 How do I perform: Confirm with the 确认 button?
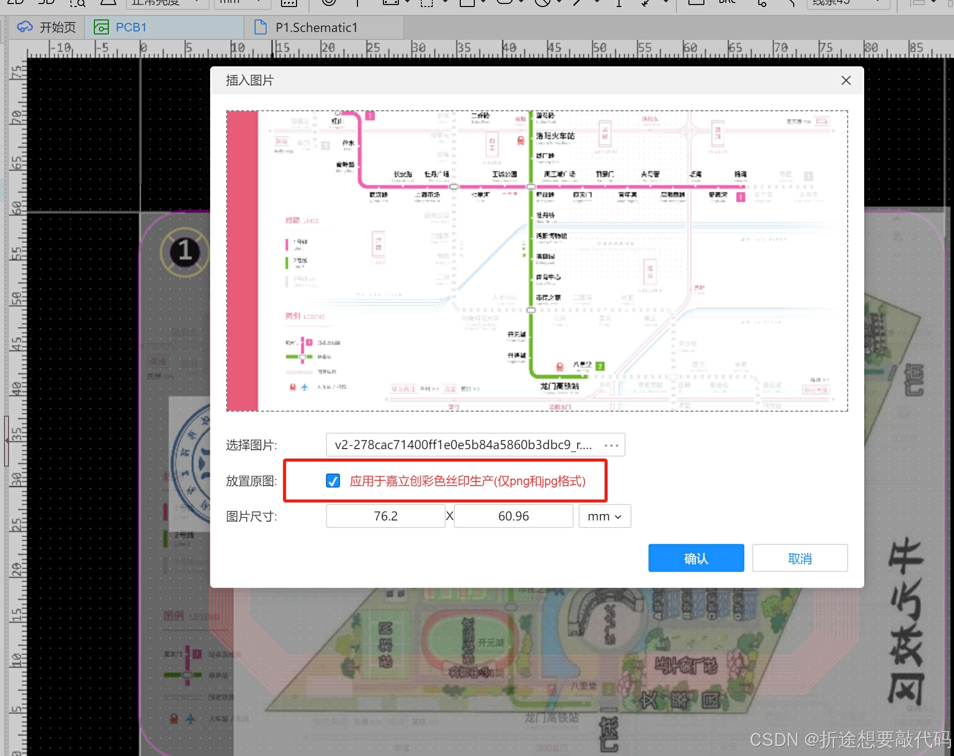pyautogui.click(x=696, y=558)
